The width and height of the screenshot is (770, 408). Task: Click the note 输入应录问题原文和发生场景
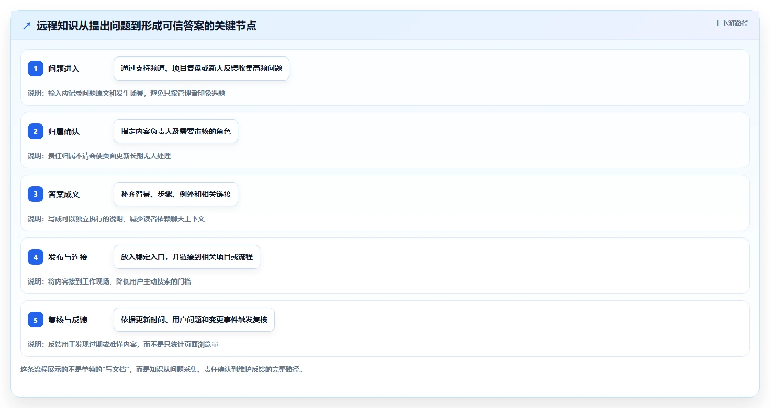coord(126,93)
